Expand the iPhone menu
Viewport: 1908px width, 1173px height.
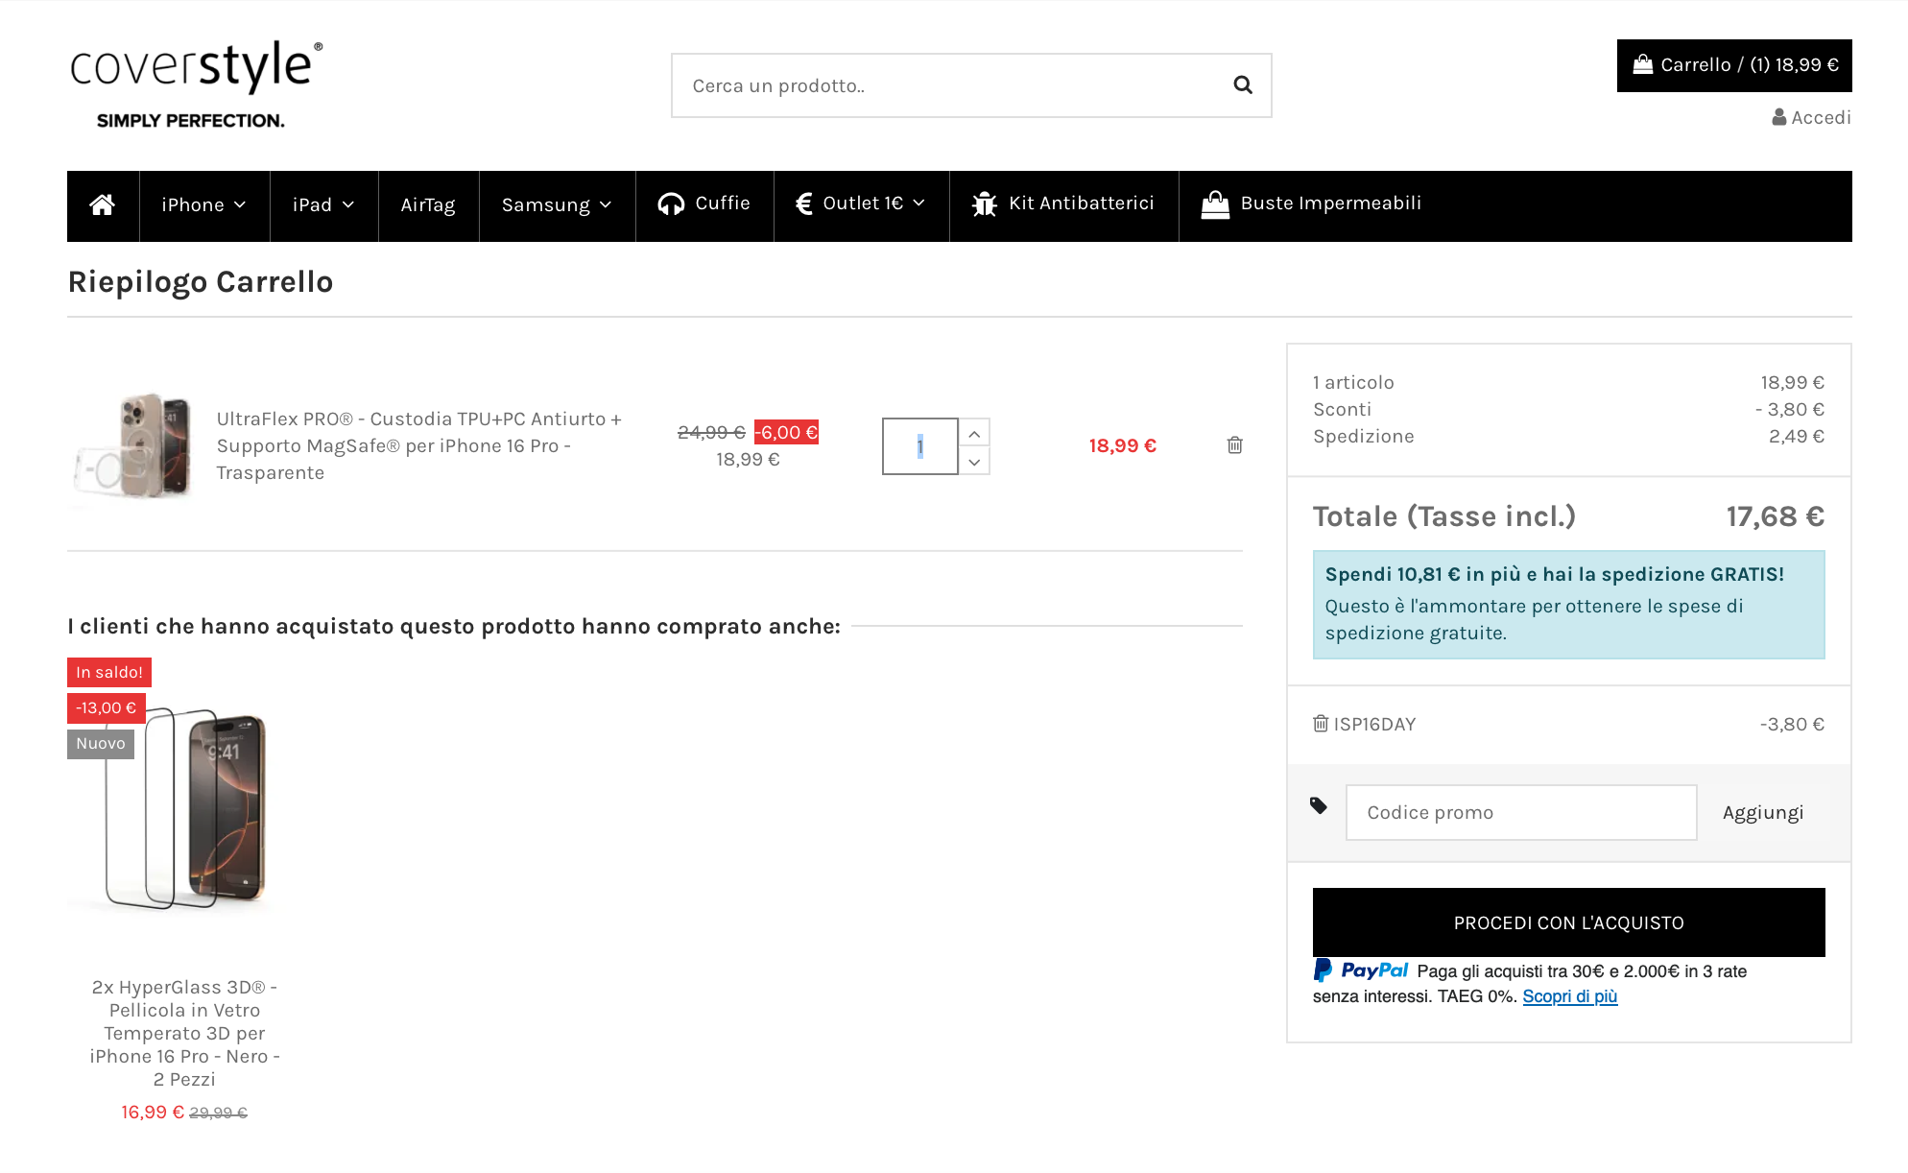point(204,205)
